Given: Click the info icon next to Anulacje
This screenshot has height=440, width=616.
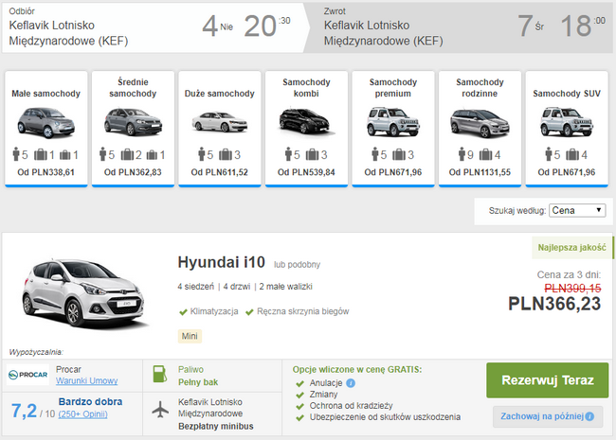Looking at the screenshot, I should pyautogui.click(x=351, y=383).
